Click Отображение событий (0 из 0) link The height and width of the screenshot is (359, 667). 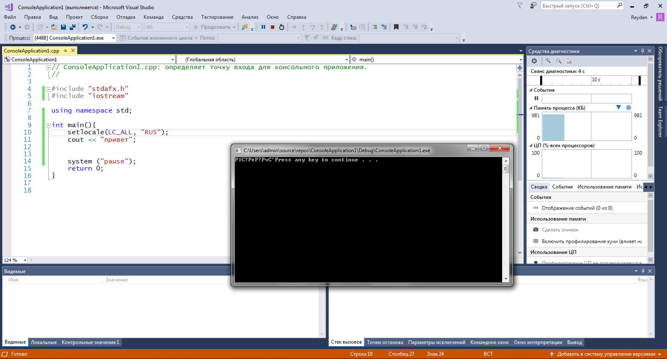(577, 208)
